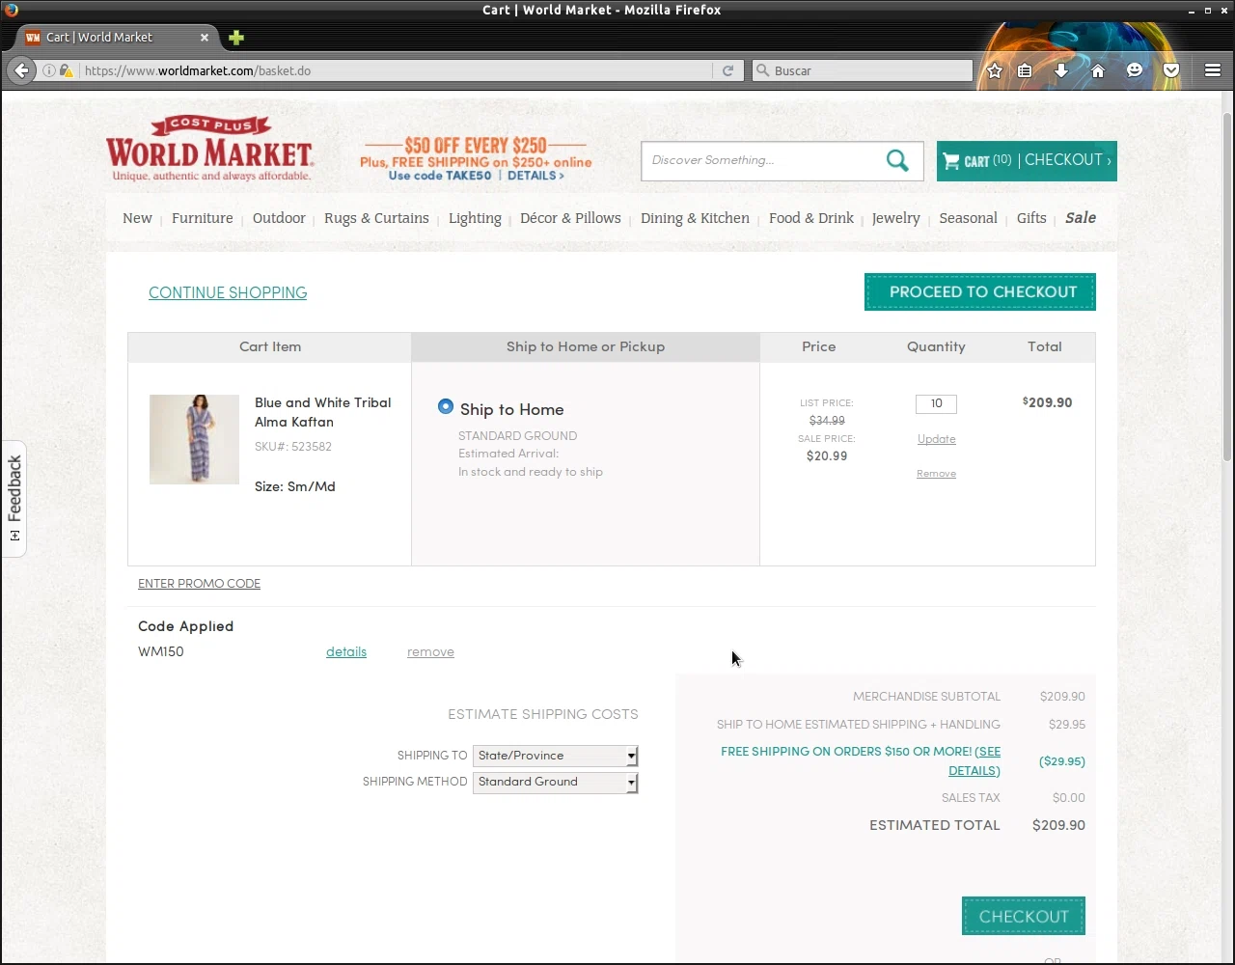Image resolution: width=1235 pixels, height=965 pixels.
Task: Open the Rugs & Curtains category
Action: [376, 218]
